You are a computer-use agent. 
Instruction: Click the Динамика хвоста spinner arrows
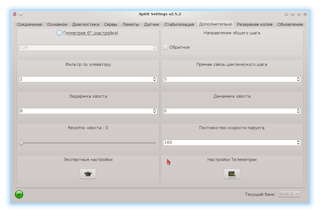point(298,111)
